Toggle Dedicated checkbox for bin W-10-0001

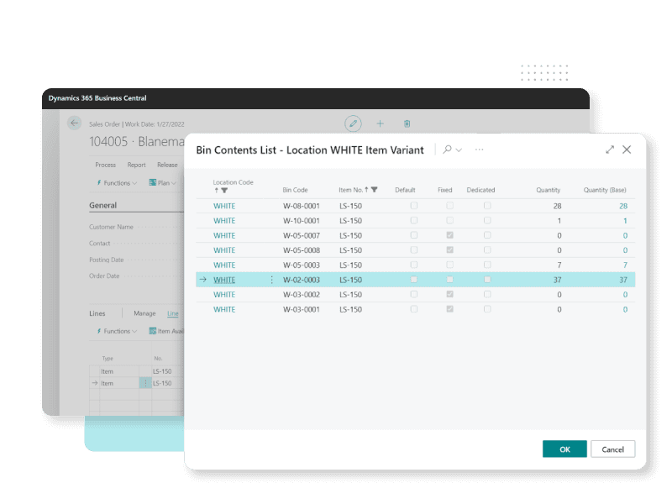[x=487, y=221]
